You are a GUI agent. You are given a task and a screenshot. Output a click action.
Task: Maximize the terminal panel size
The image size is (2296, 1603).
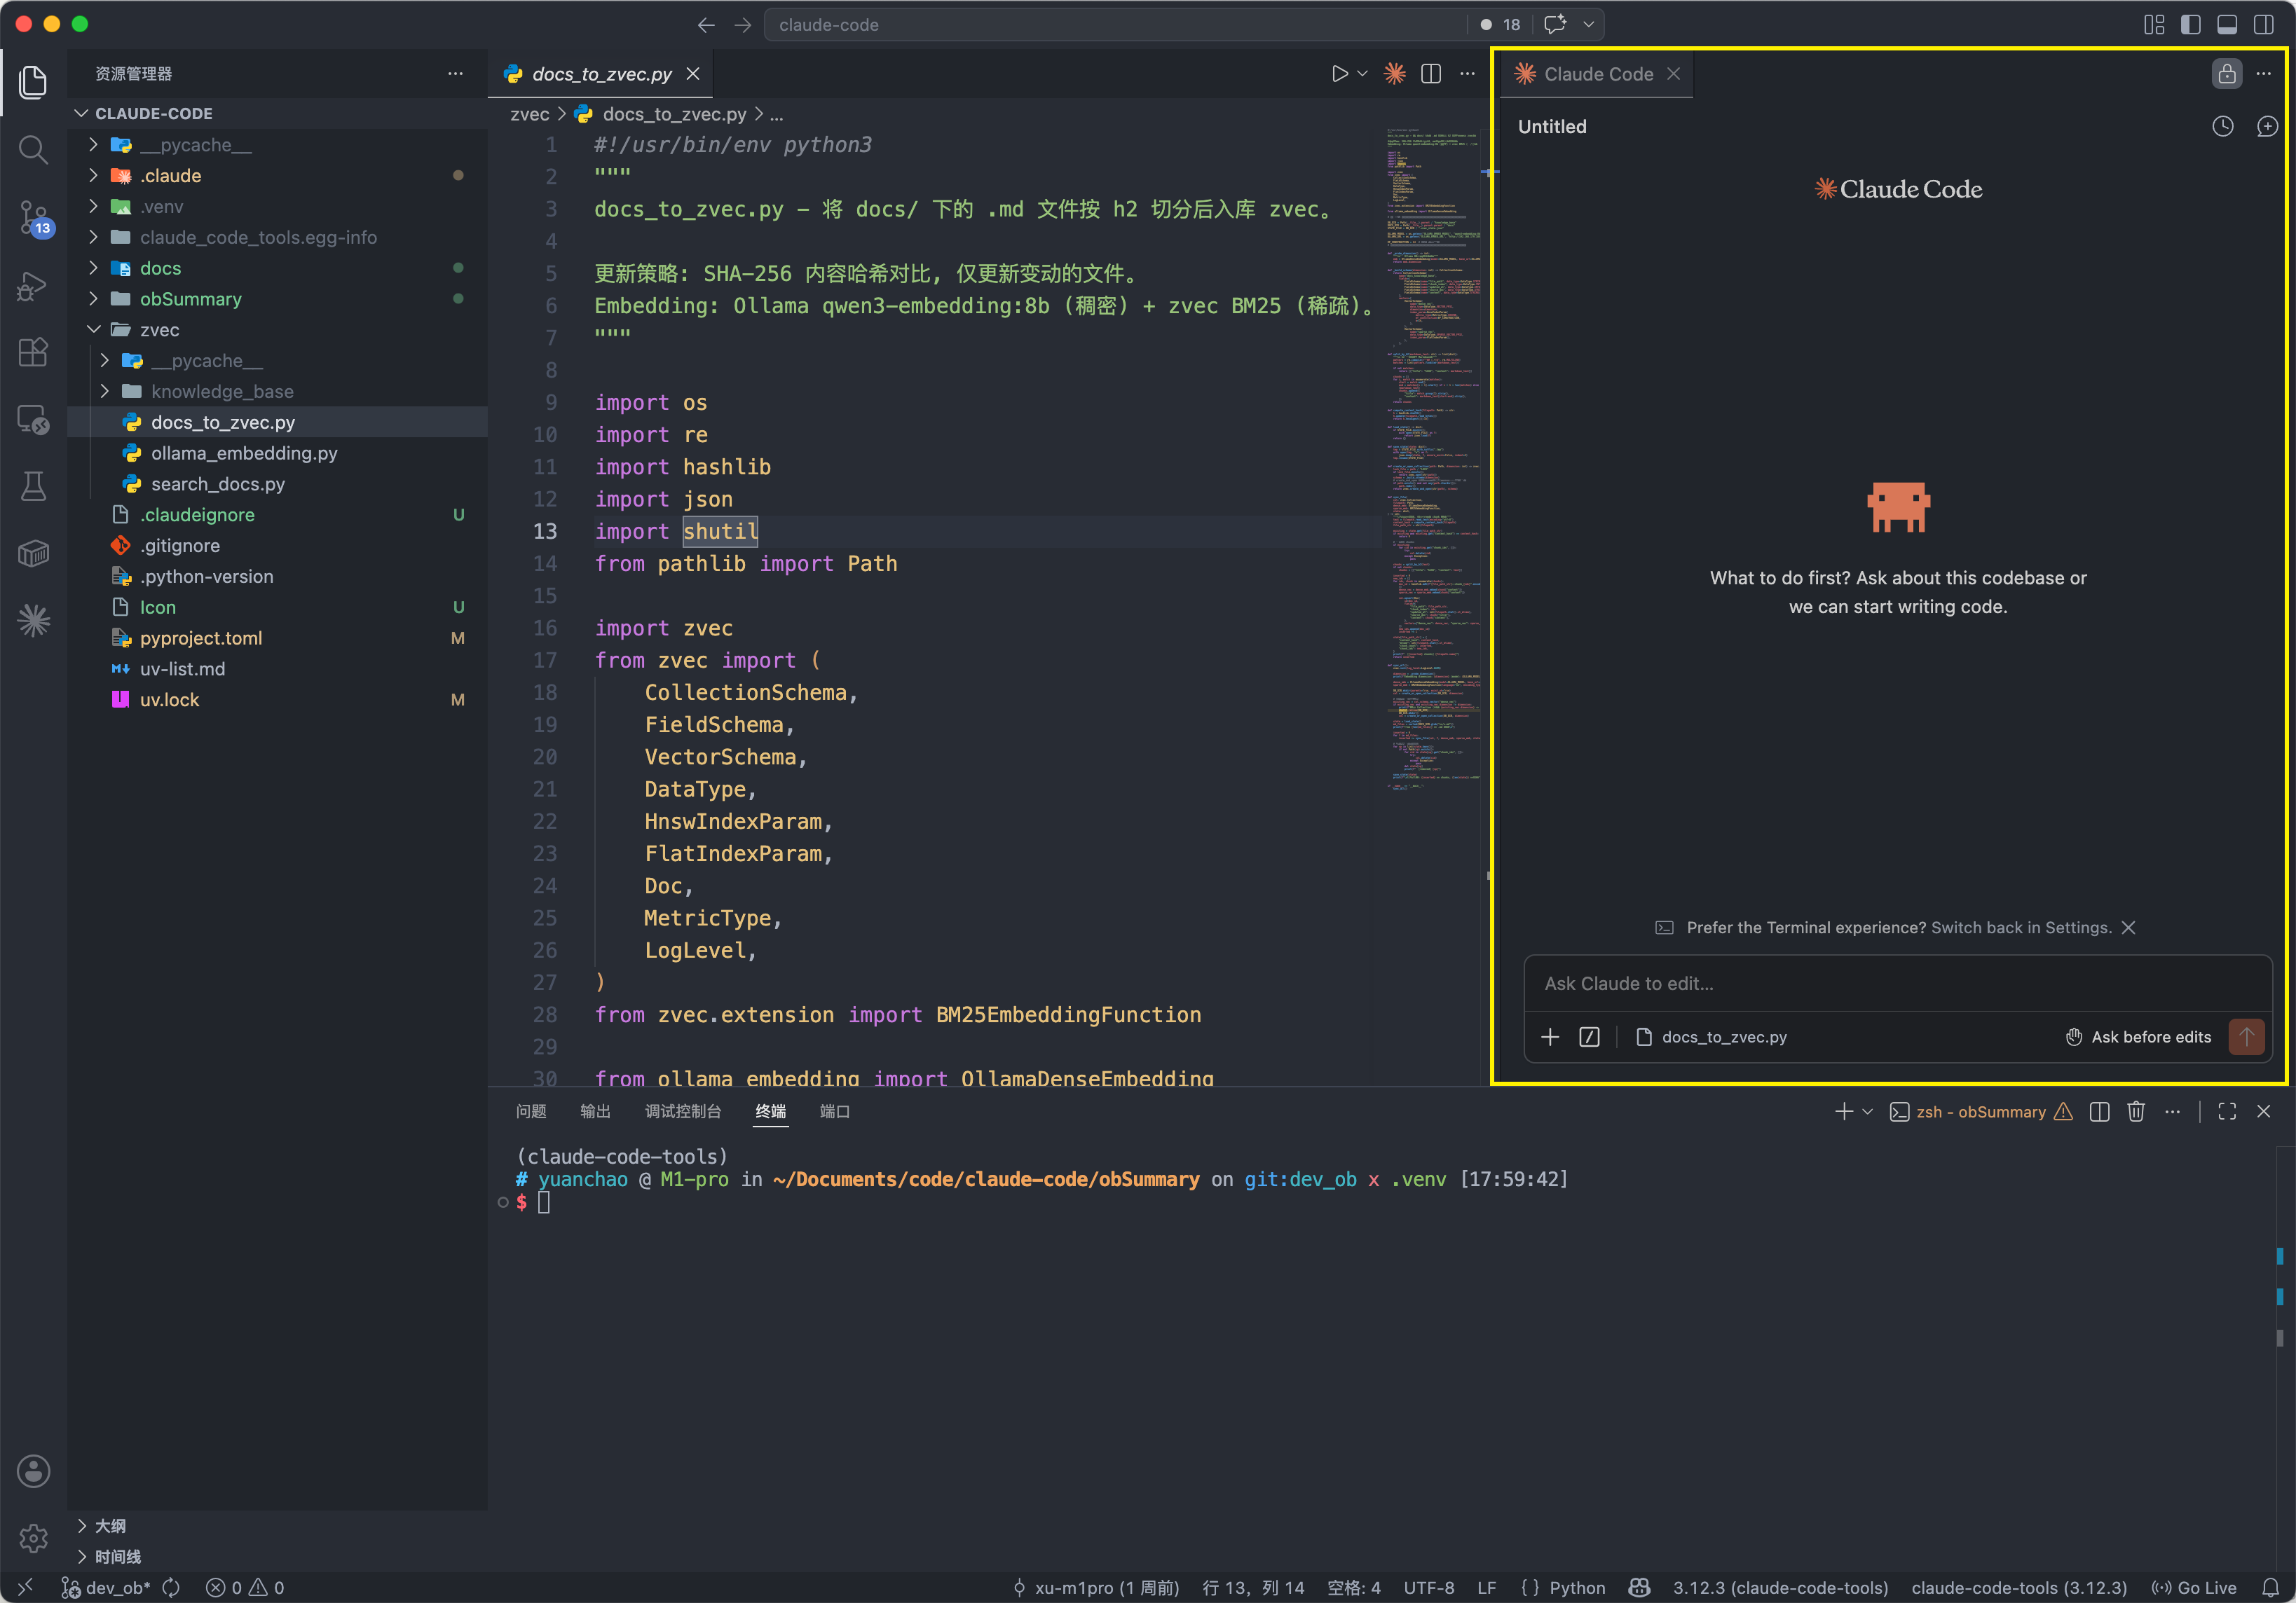[2227, 1113]
